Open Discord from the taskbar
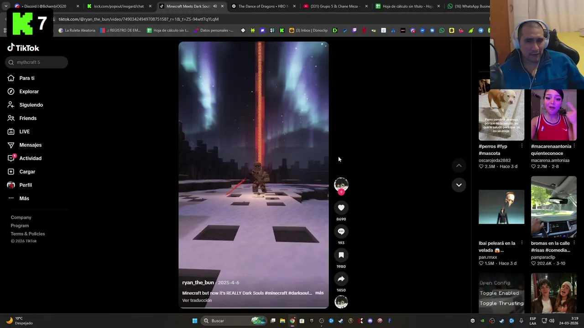This screenshot has height=328, width=584. (x=370, y=321)
